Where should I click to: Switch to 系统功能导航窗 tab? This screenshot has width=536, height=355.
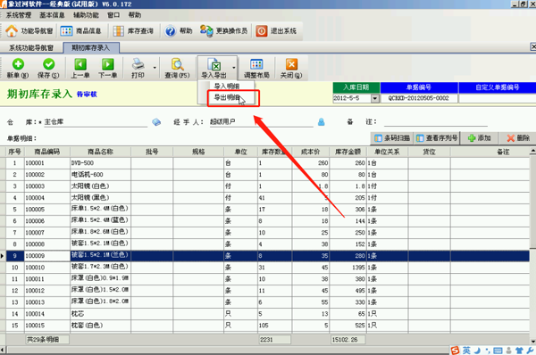coord(31,48)
